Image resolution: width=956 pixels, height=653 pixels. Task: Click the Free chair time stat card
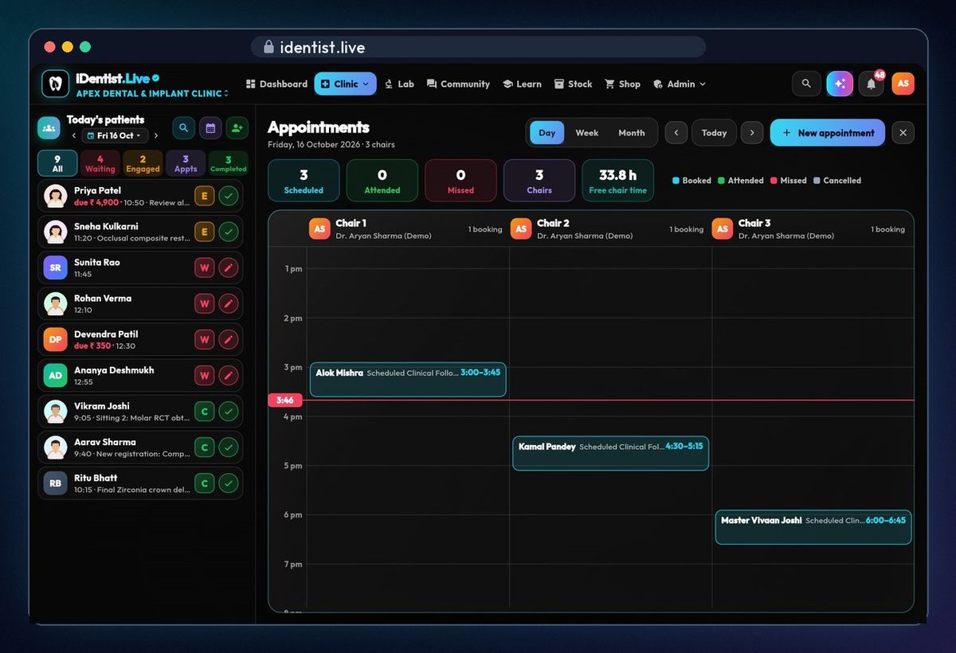[x=617, y=181]
